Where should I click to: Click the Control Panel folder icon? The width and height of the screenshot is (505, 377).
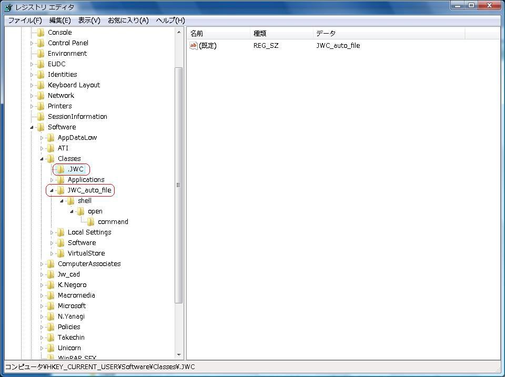pos(41,43)
